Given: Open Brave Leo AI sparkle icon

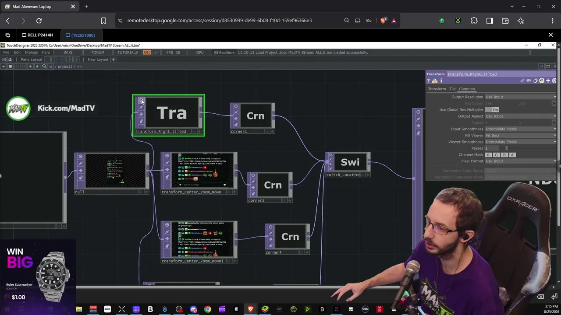Looking at the screenshot, I should click(521, 21).
